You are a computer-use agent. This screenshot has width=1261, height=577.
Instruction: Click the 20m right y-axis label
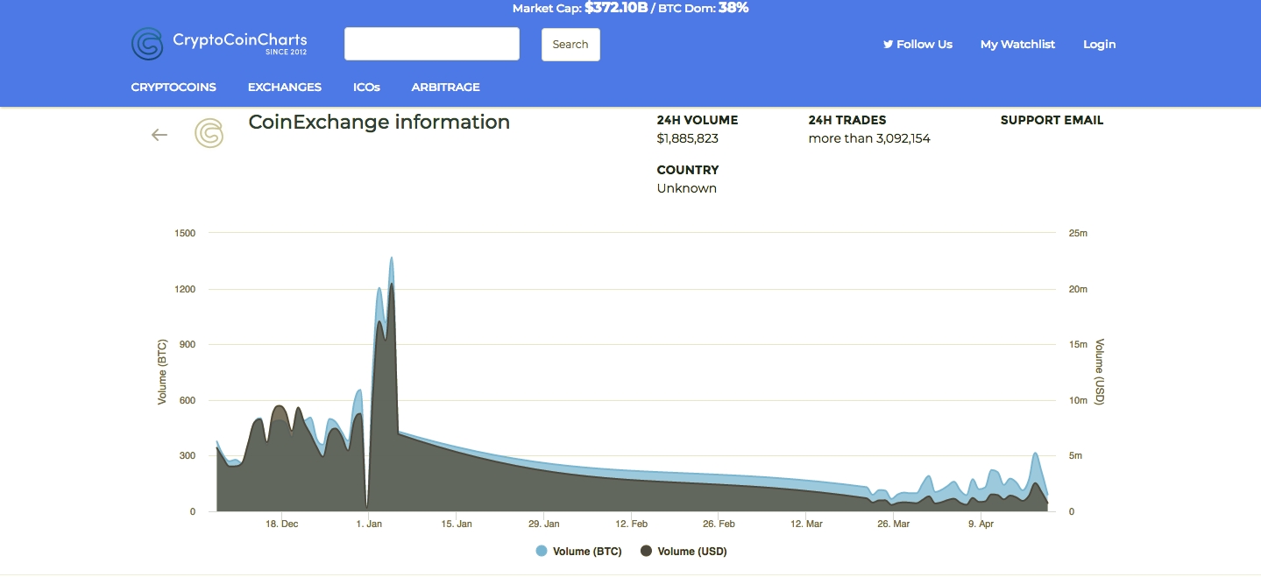click(x=1079, y=290)
